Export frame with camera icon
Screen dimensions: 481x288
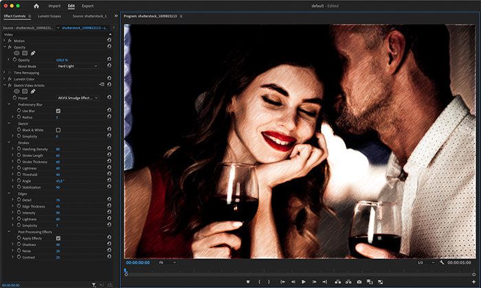click(x=359, y=282)
